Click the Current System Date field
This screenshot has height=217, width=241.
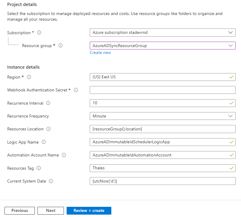pyautogui.click(x=163, y=181)
